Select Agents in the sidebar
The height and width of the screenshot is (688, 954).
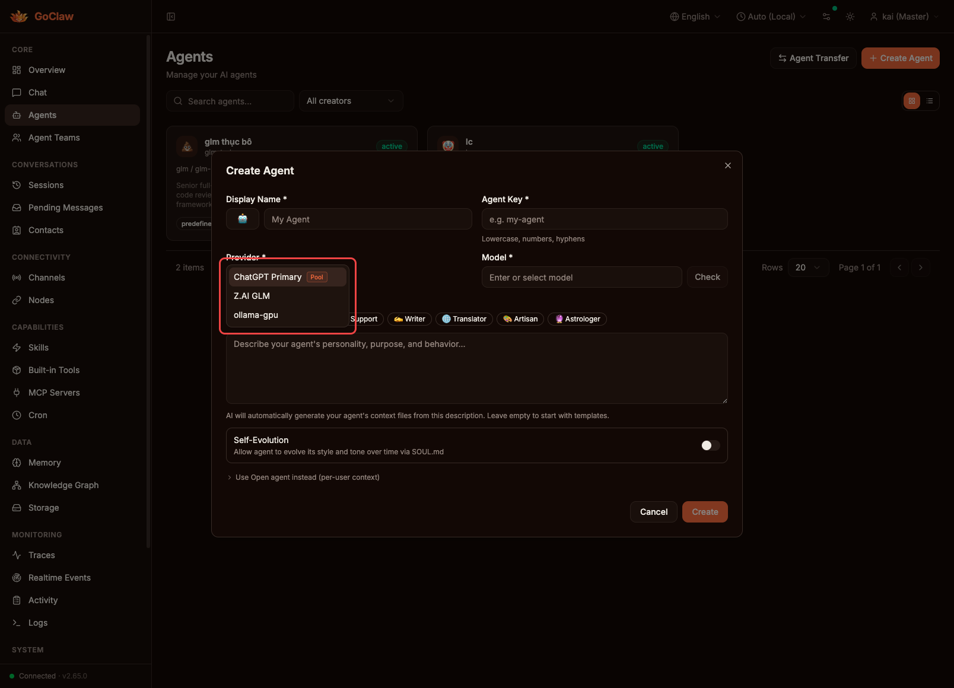72,115
